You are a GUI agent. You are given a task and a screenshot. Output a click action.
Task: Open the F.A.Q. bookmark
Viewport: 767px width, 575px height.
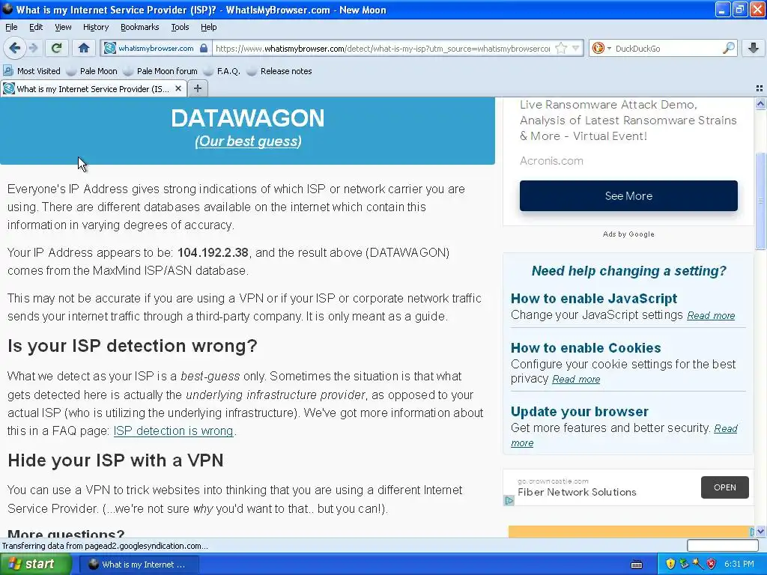click(x=222, y=71)
